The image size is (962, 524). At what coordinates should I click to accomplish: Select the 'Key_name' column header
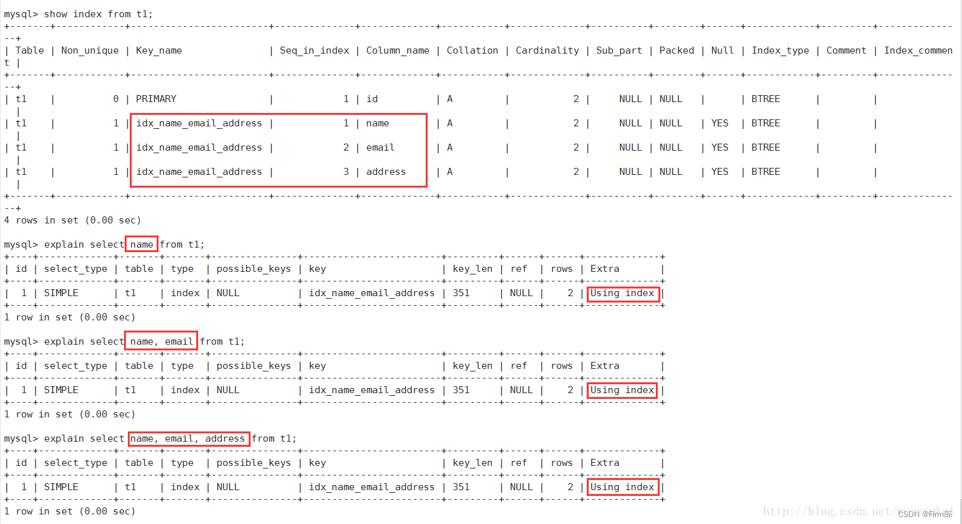[x=159, y=50]
